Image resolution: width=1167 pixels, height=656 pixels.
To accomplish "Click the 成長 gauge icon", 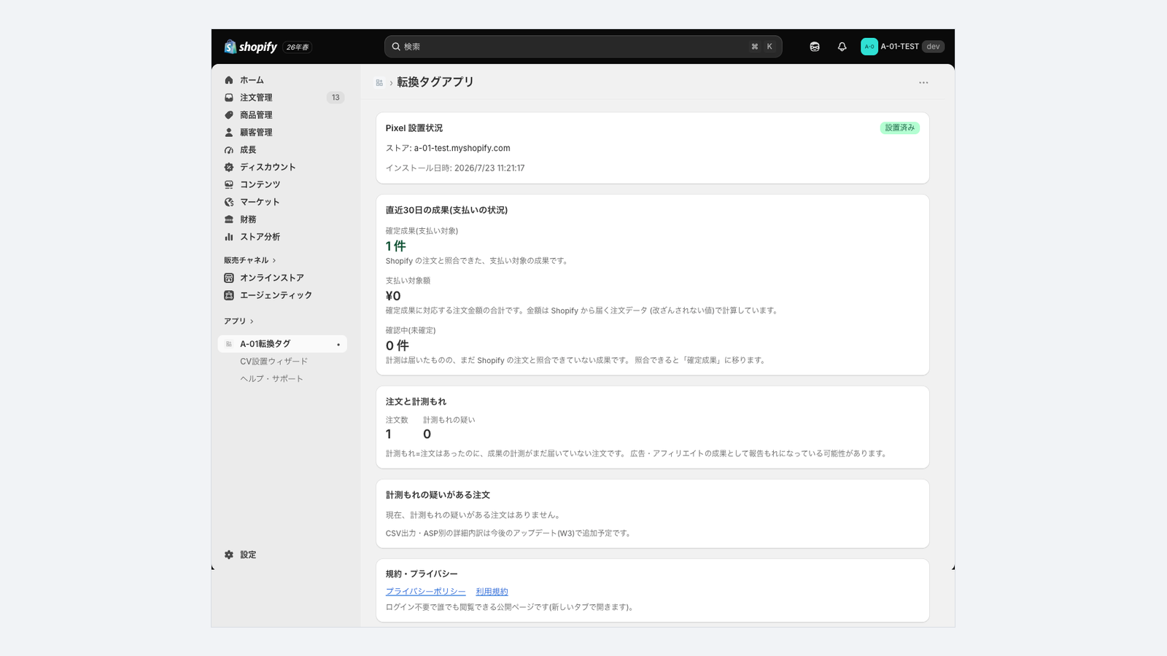I will (229, 150).
